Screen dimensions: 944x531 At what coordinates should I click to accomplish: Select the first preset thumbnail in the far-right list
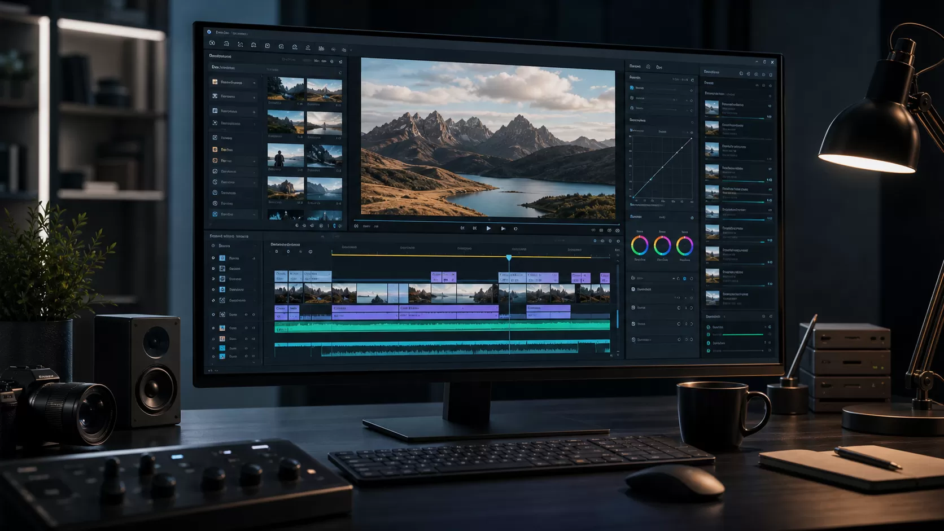click(712, 108)
